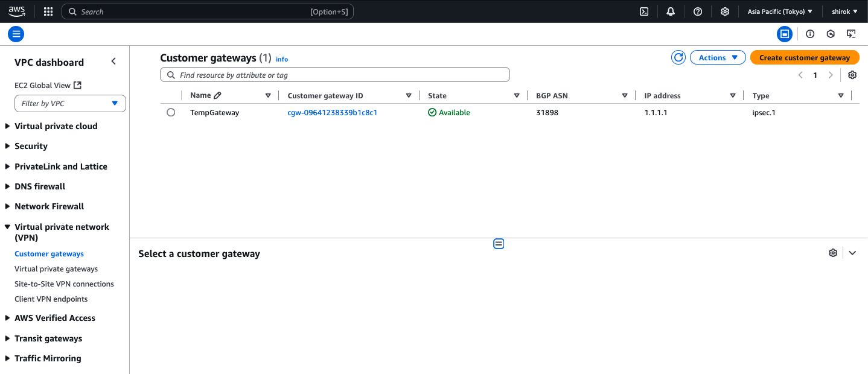Sort by BGP ASN column
The width and height of the screenshot is (868, 374).
625,95
